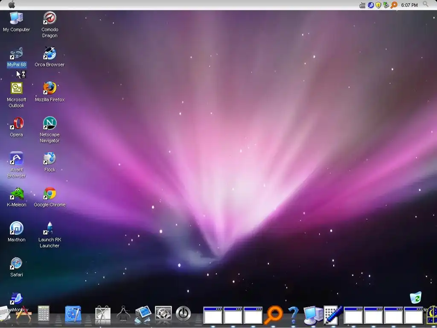This screenshot has width=437, height=328.
Task: Click the power button dock icon
Action: coord(184,314)
